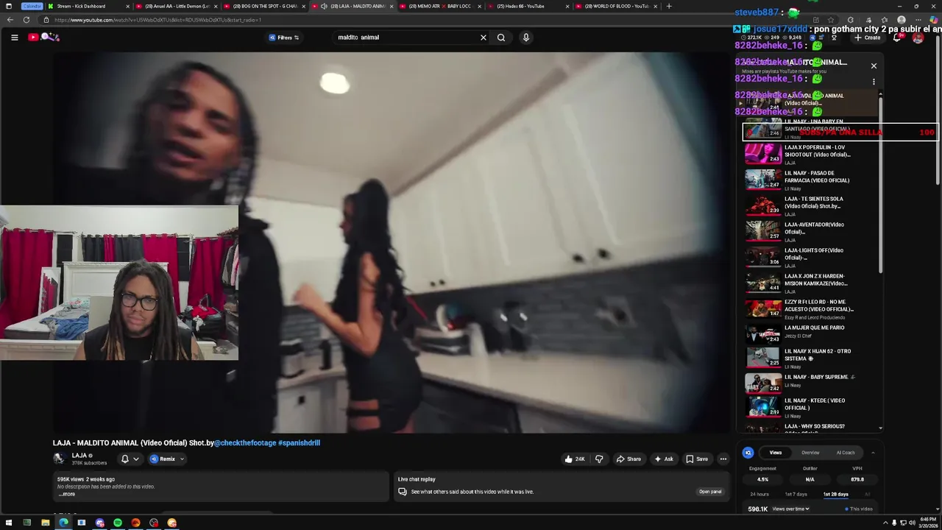The height and width of the screenshot is (530, 942).
Task: Open playlist options three-dot menu
Action: pyautogui.click(x=874, y=82)
